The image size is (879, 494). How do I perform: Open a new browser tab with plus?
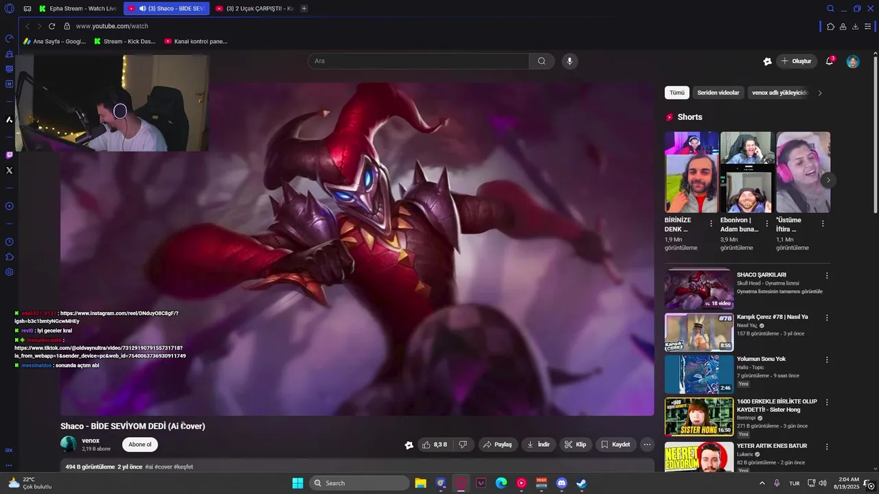click(304, 8)
